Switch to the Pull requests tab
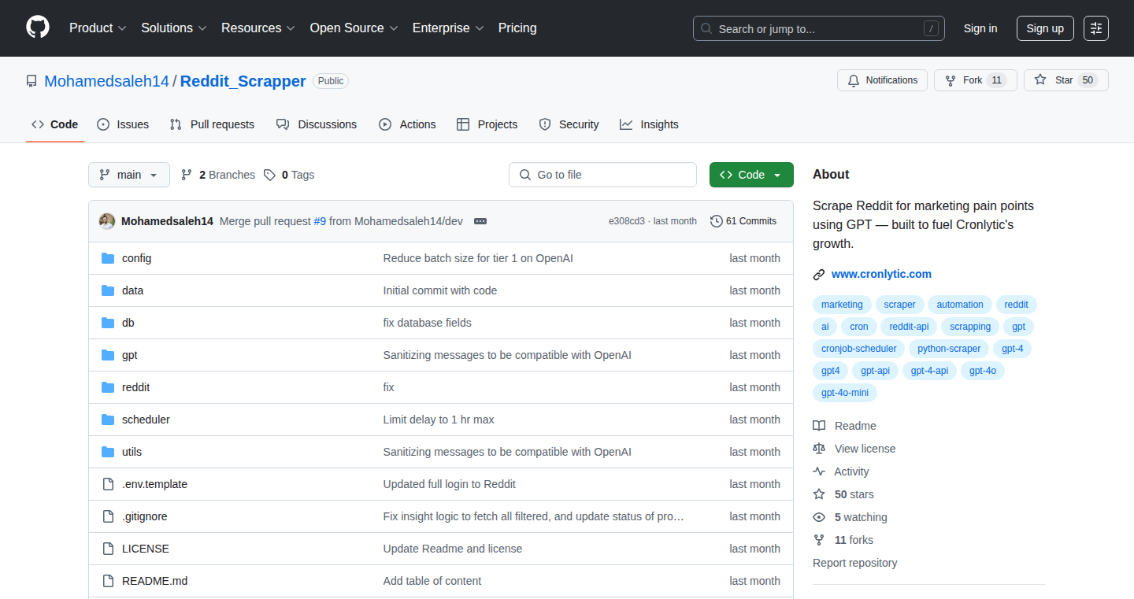This screenshot has width=1134, height=599. 213,124
